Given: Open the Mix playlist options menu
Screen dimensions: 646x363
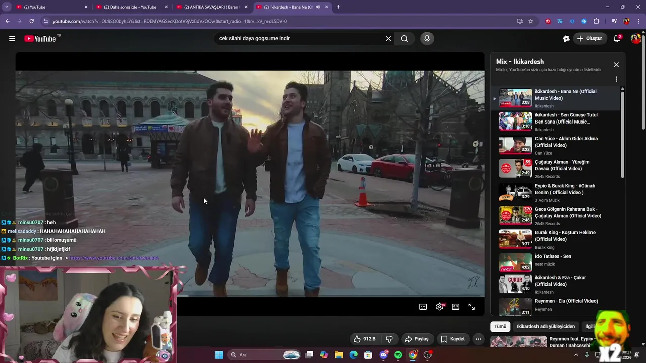Looking at the screenshot, I should [x=616, y=79].
